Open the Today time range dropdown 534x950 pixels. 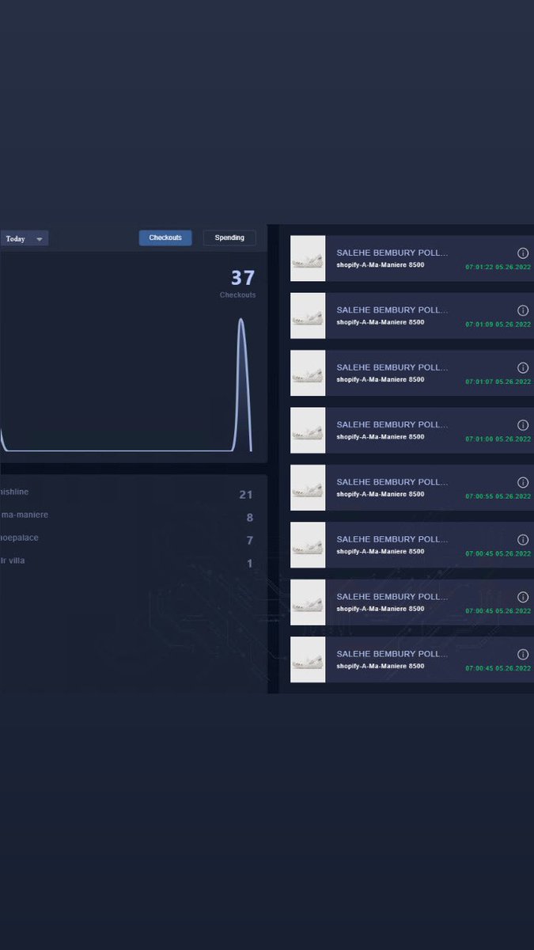[x=24, y=238]
